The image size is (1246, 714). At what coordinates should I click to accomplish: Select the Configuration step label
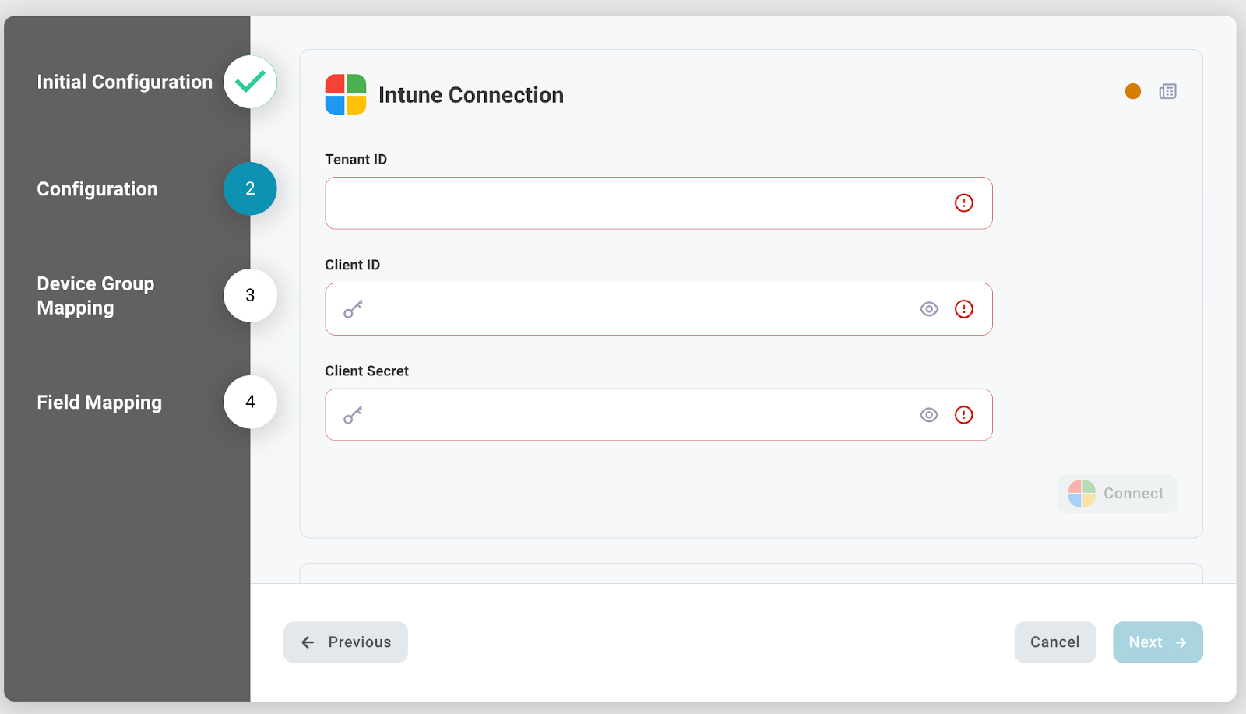pyautogui.click(x=97, y=189)
